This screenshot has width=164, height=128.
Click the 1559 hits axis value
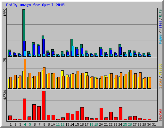(x=5, y=13)
